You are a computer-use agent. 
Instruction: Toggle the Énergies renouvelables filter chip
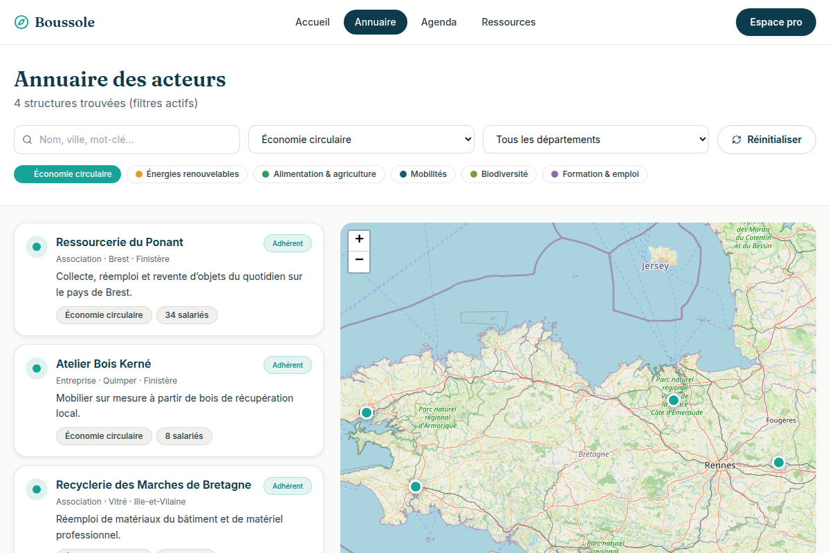187,174
